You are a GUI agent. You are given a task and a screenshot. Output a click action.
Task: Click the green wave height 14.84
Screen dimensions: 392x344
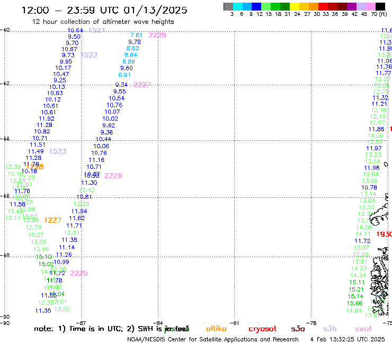354,311
